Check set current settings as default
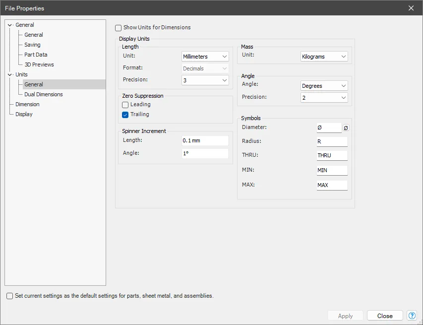423x325 pixels. 10,296
